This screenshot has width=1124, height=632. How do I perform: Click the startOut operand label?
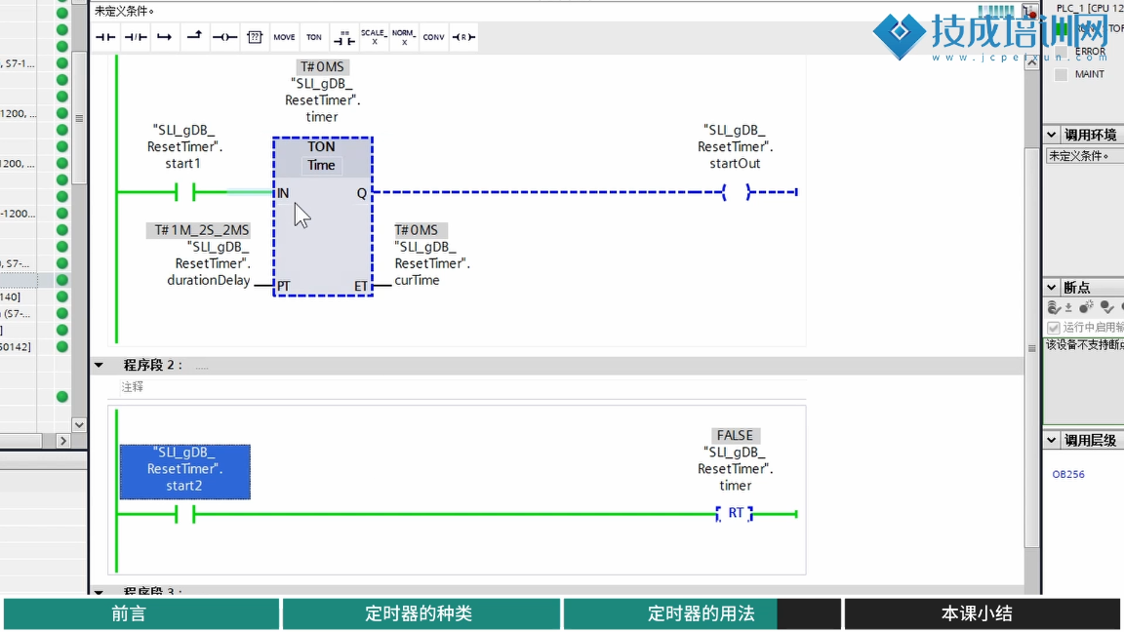tap(736, 147)
